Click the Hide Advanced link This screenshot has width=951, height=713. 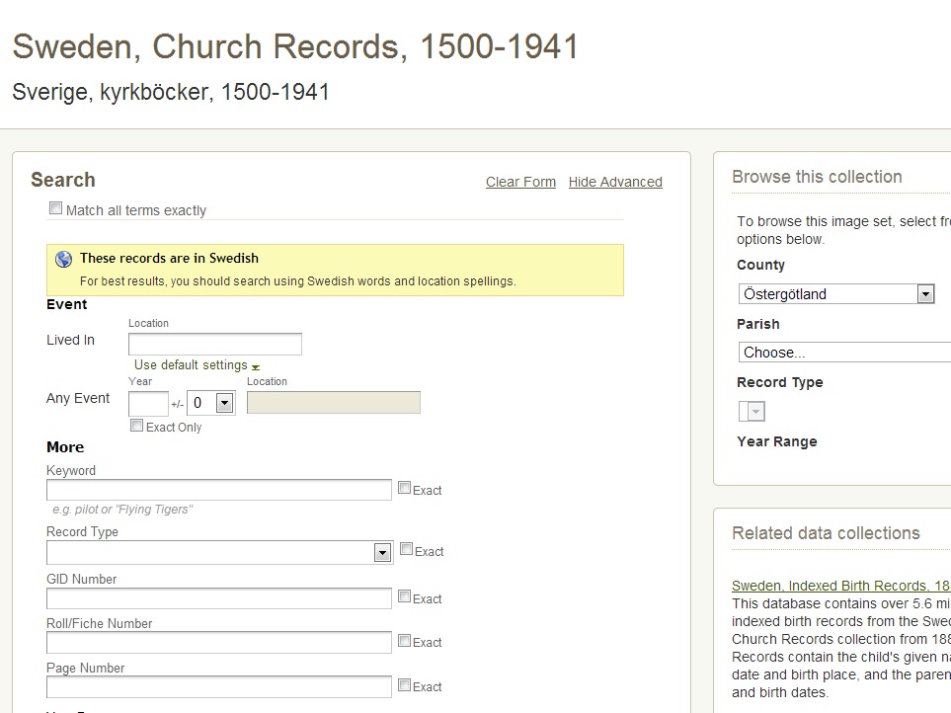coord(615,182)
